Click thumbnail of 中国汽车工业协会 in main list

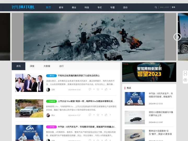[29, 133]
